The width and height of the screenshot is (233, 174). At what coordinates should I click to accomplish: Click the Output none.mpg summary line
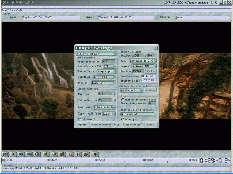click(116, 168)
